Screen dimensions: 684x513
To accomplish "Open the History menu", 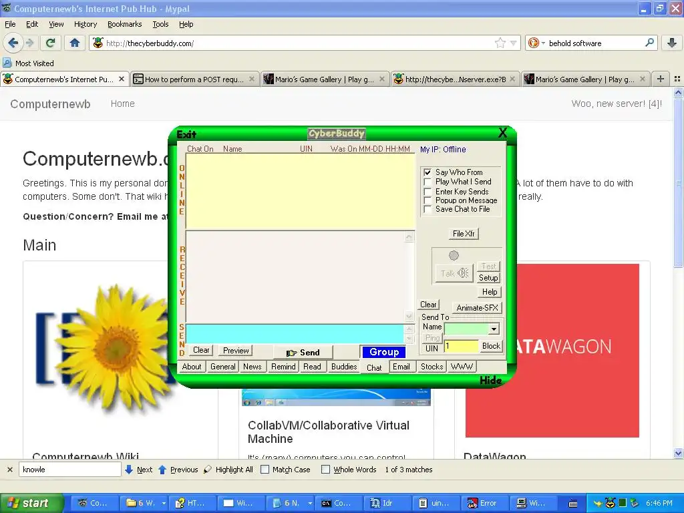I will [85, 24].
